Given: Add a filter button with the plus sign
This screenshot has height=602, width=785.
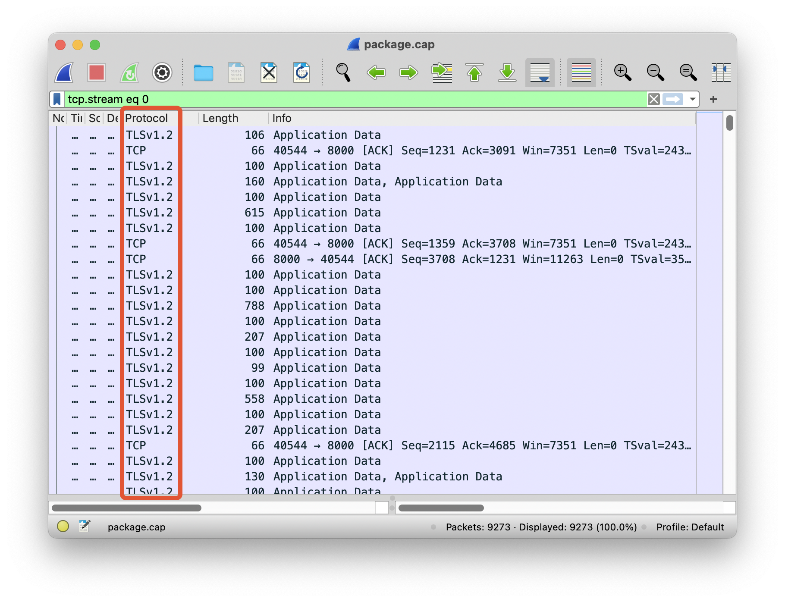Looking at the screenshot, I should 713,99.
